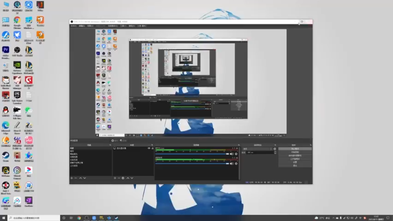Click the Filters button above the Sources panel
Viewport: 393px width, 221px height.
[123, 140]
